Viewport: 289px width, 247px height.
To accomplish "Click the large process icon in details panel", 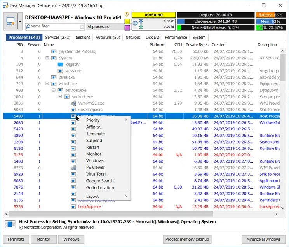I will pos(10,224).
